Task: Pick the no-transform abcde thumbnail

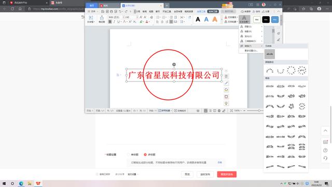Action: 270,54
